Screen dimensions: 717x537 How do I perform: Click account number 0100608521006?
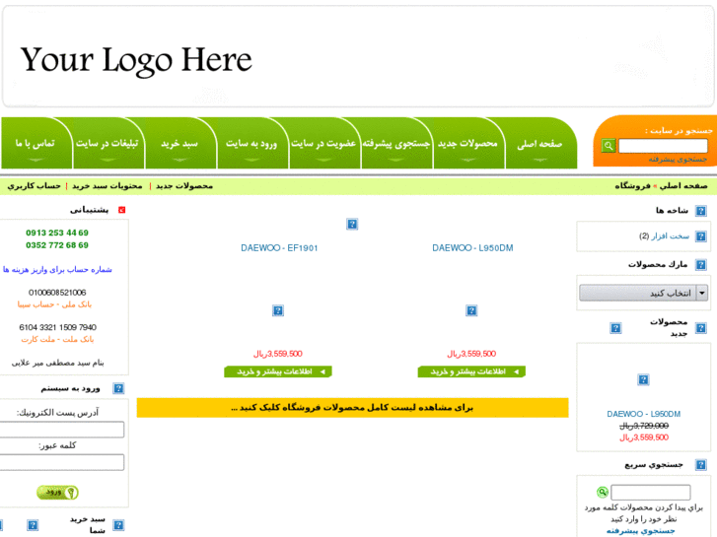57,293
